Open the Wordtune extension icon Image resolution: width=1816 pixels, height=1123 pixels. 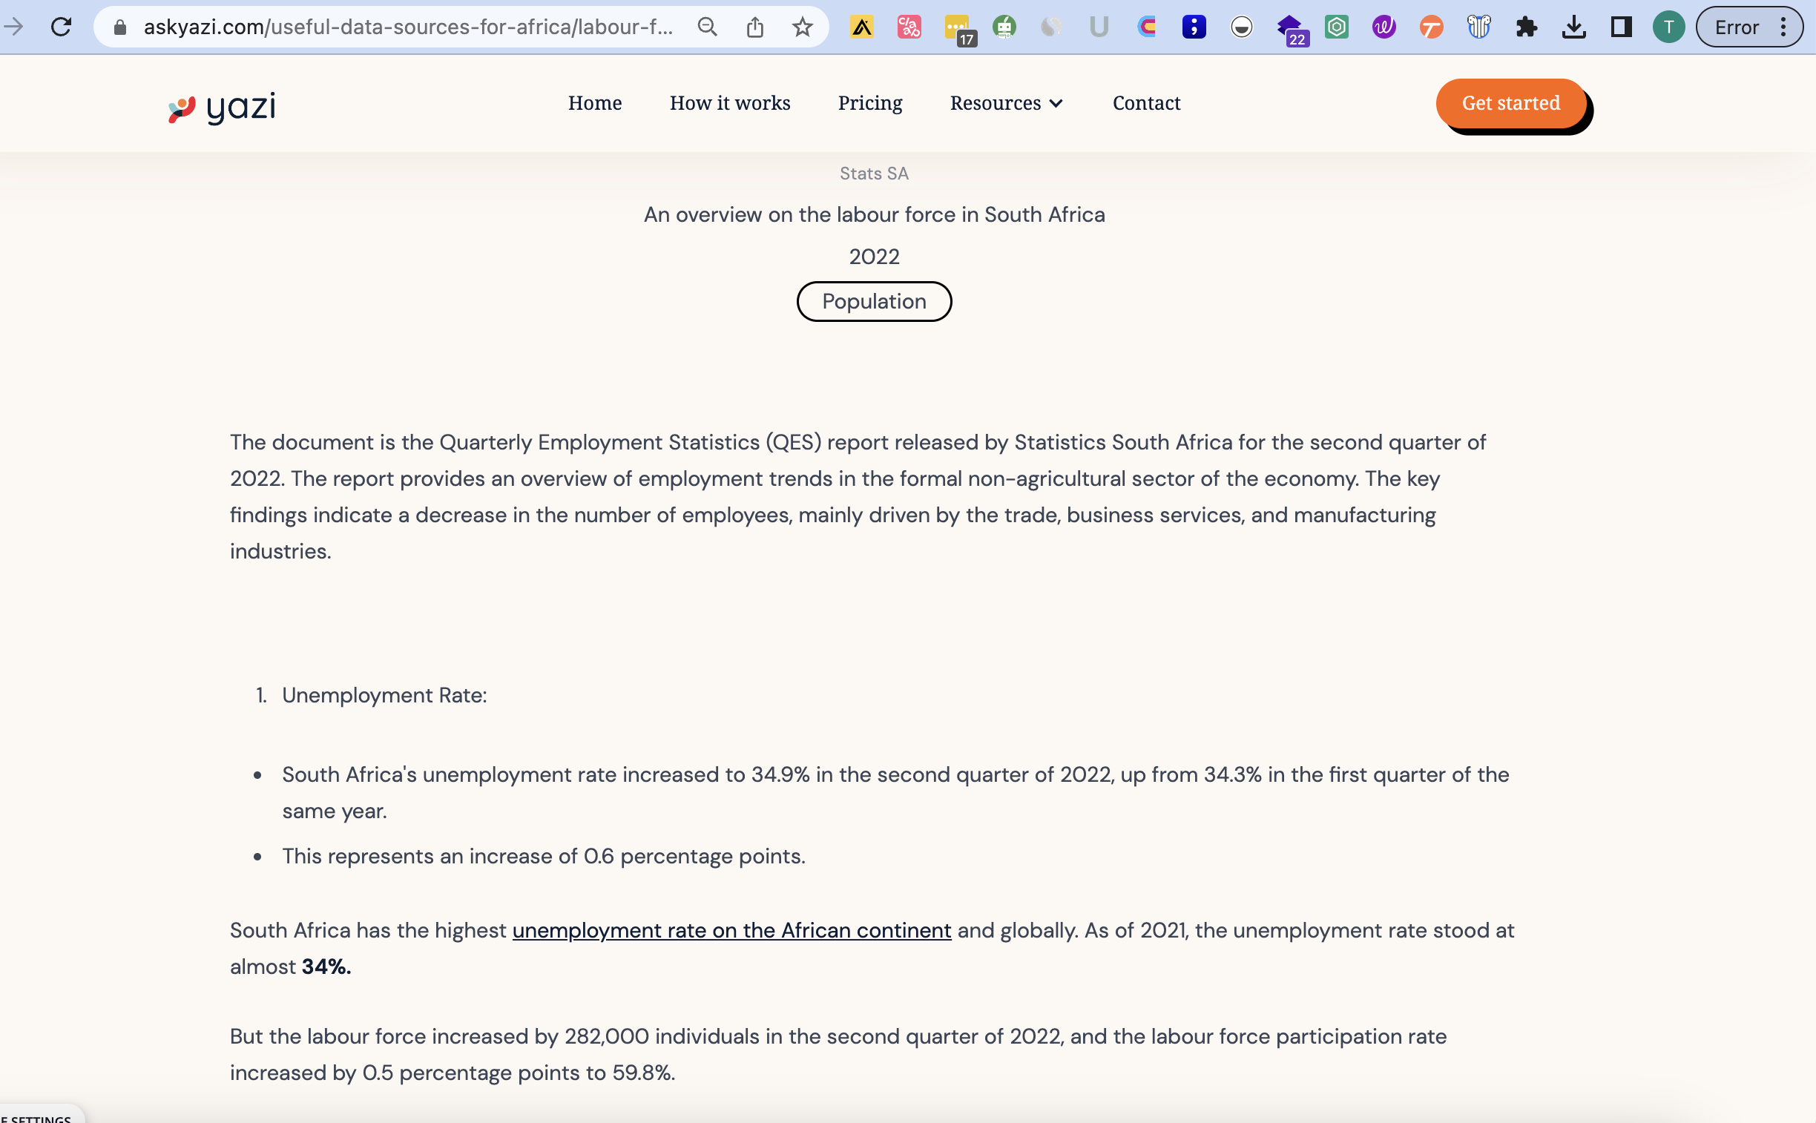click(x=1383, y=27)
